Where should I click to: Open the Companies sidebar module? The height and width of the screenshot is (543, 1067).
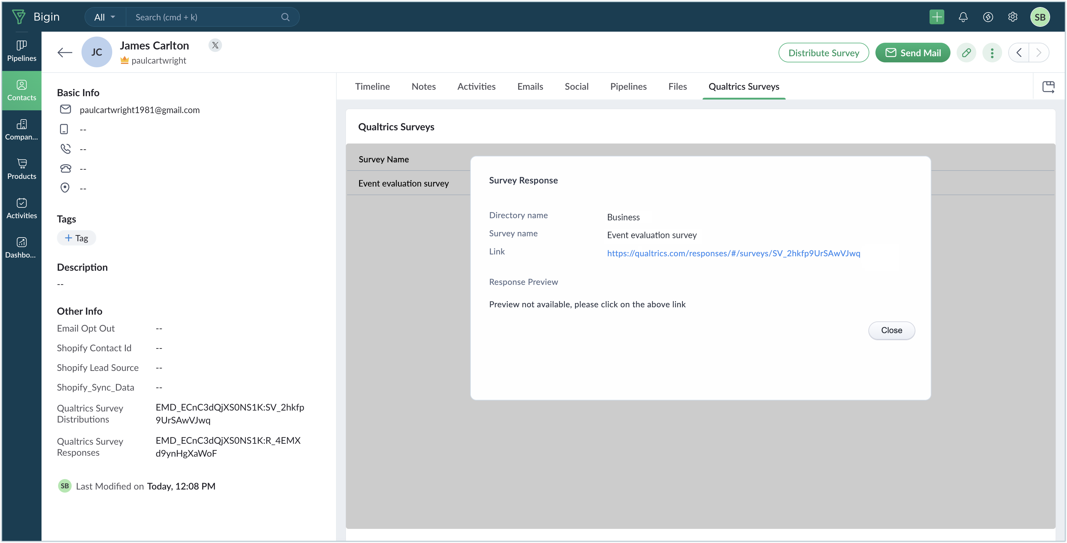(22, 130)
